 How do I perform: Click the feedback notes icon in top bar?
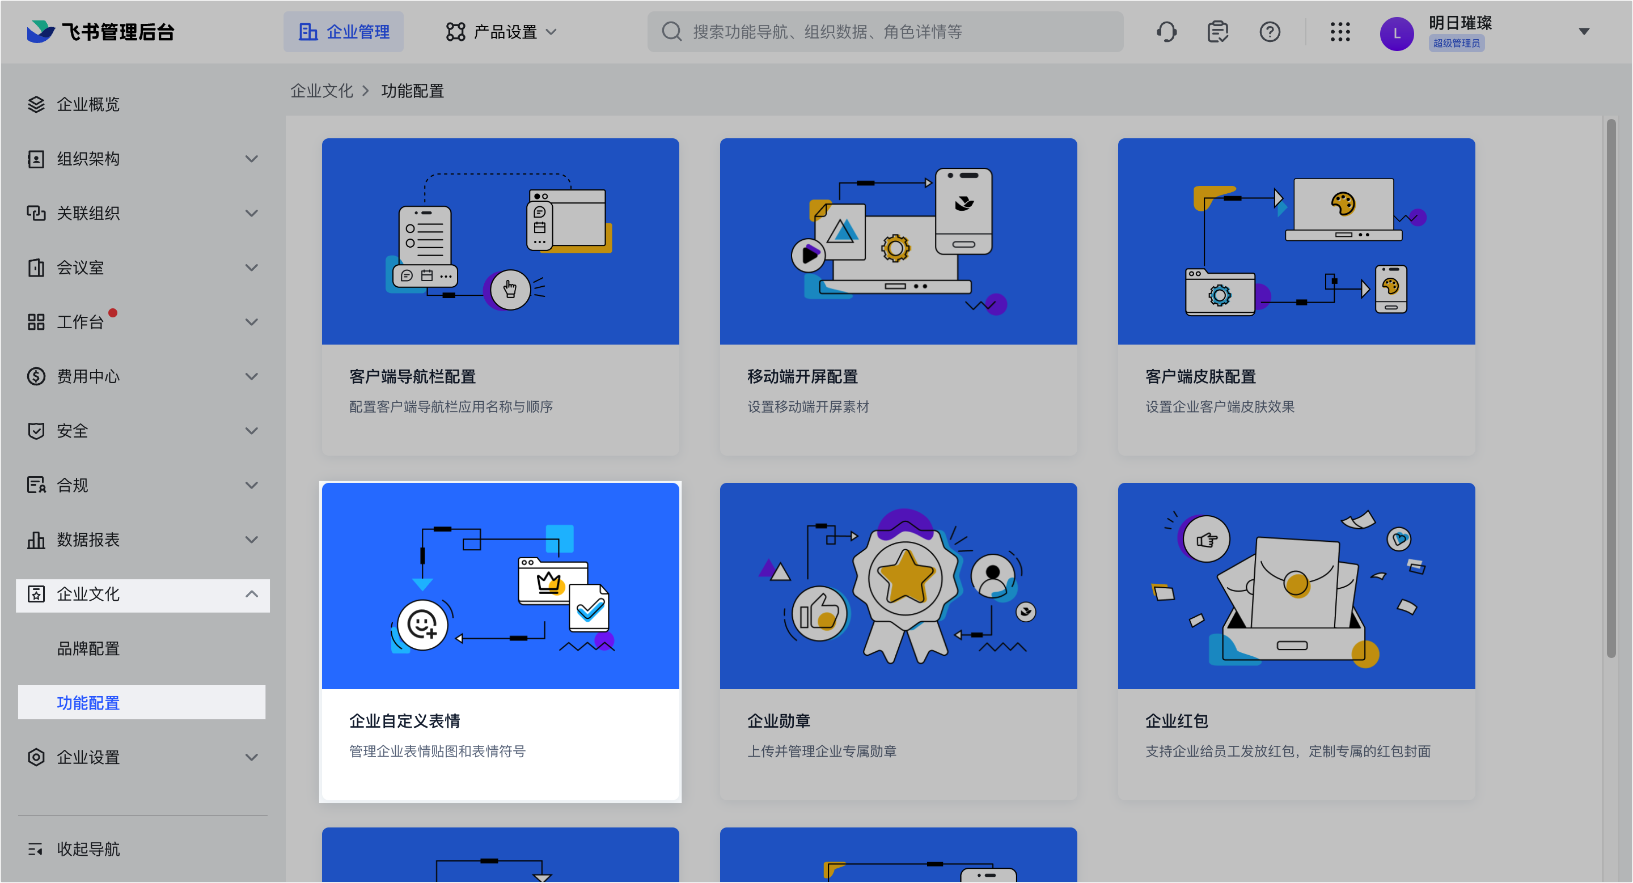pyautogui.click(x=1218, y=31)
